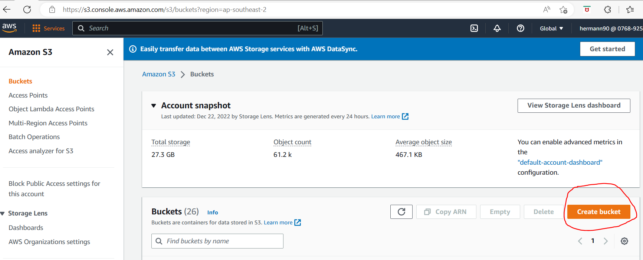Open the default-account-dashboard link
The height and width of the screenshot is (260, 643).
tap(560, 162)
